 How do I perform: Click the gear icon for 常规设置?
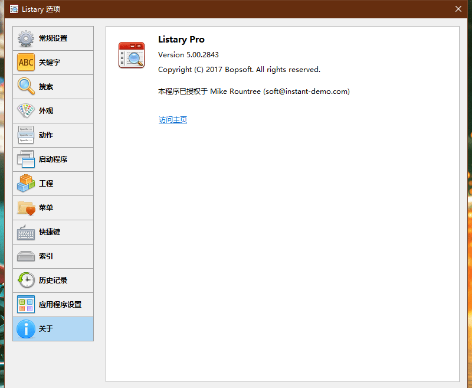(26, 38)
